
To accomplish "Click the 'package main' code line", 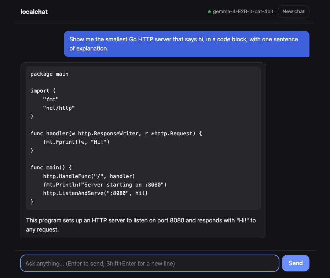I will coord(49,74).
